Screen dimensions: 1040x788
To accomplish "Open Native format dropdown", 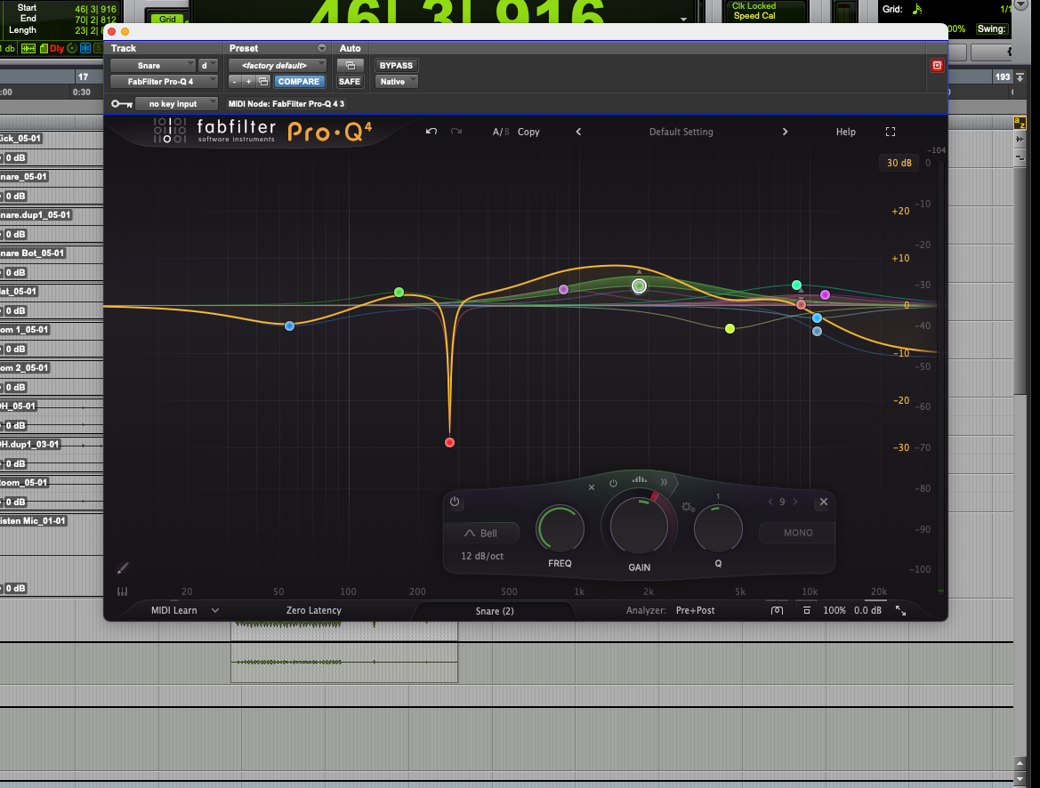I will pos(397,82).
